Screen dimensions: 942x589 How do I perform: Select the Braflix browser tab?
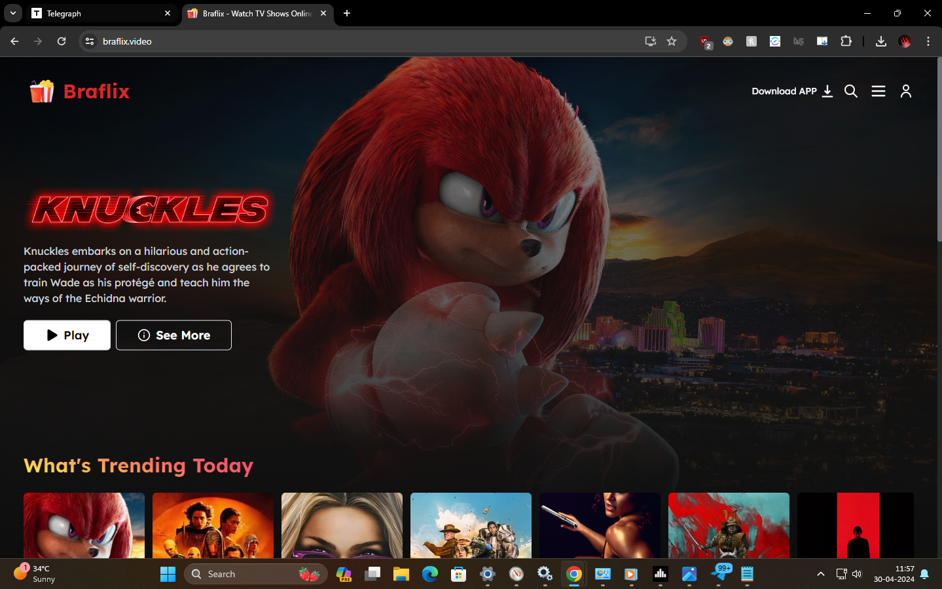(x=257, y=13)
